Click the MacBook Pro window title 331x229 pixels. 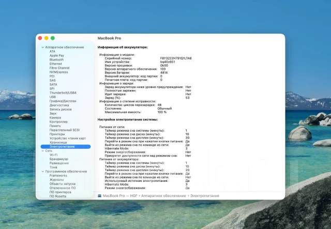pyautogui.click(x=109, y=38)
